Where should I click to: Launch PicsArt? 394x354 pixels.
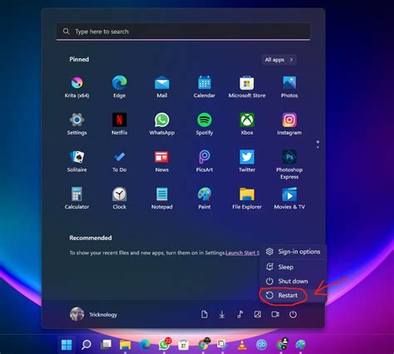[204, 161]
